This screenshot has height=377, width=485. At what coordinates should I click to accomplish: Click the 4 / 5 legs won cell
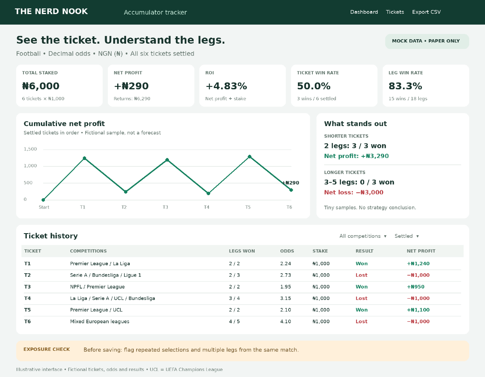pyautogui.click(x=234, y=322)
